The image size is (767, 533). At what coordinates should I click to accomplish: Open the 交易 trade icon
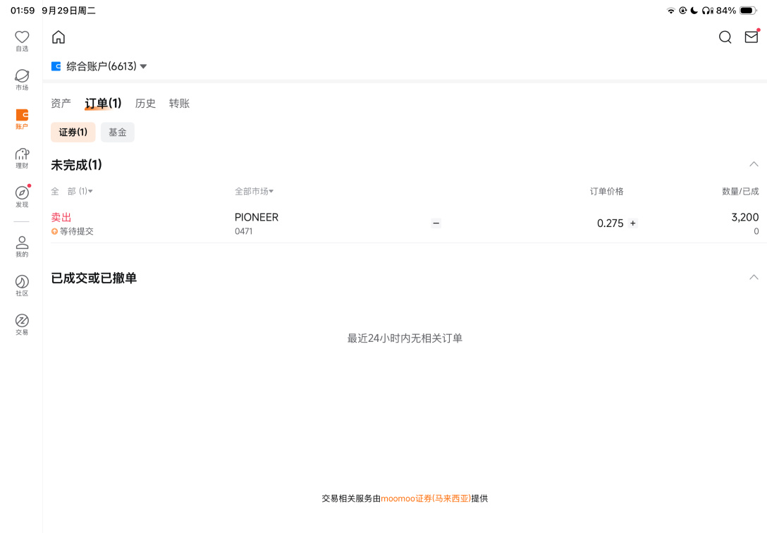click(x=22, y=325)
